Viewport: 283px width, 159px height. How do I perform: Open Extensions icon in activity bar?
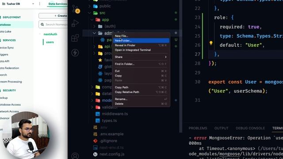click(x=75, y=38)
